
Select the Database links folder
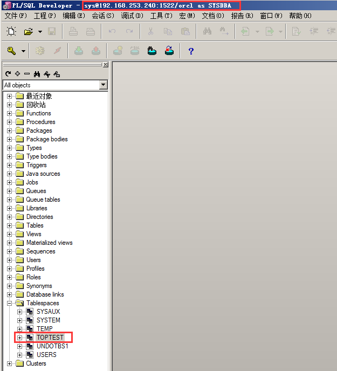[45, 294]
